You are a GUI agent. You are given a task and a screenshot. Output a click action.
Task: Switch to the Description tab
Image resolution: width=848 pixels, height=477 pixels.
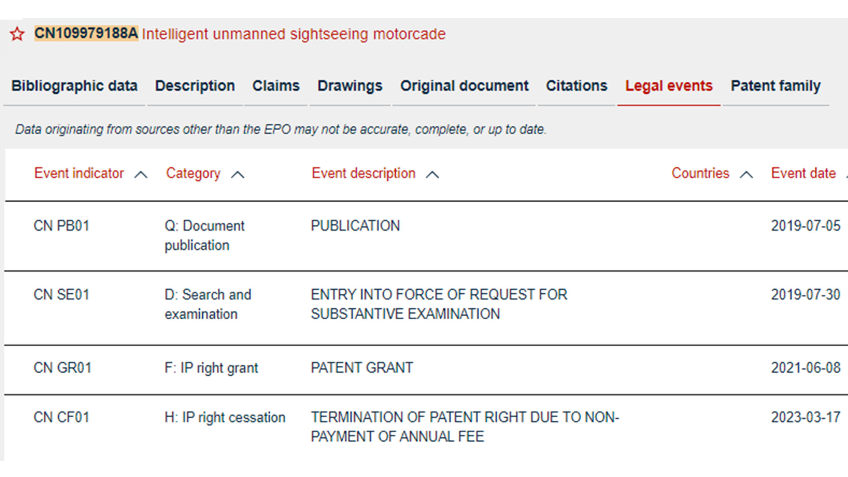coord(195,86)
